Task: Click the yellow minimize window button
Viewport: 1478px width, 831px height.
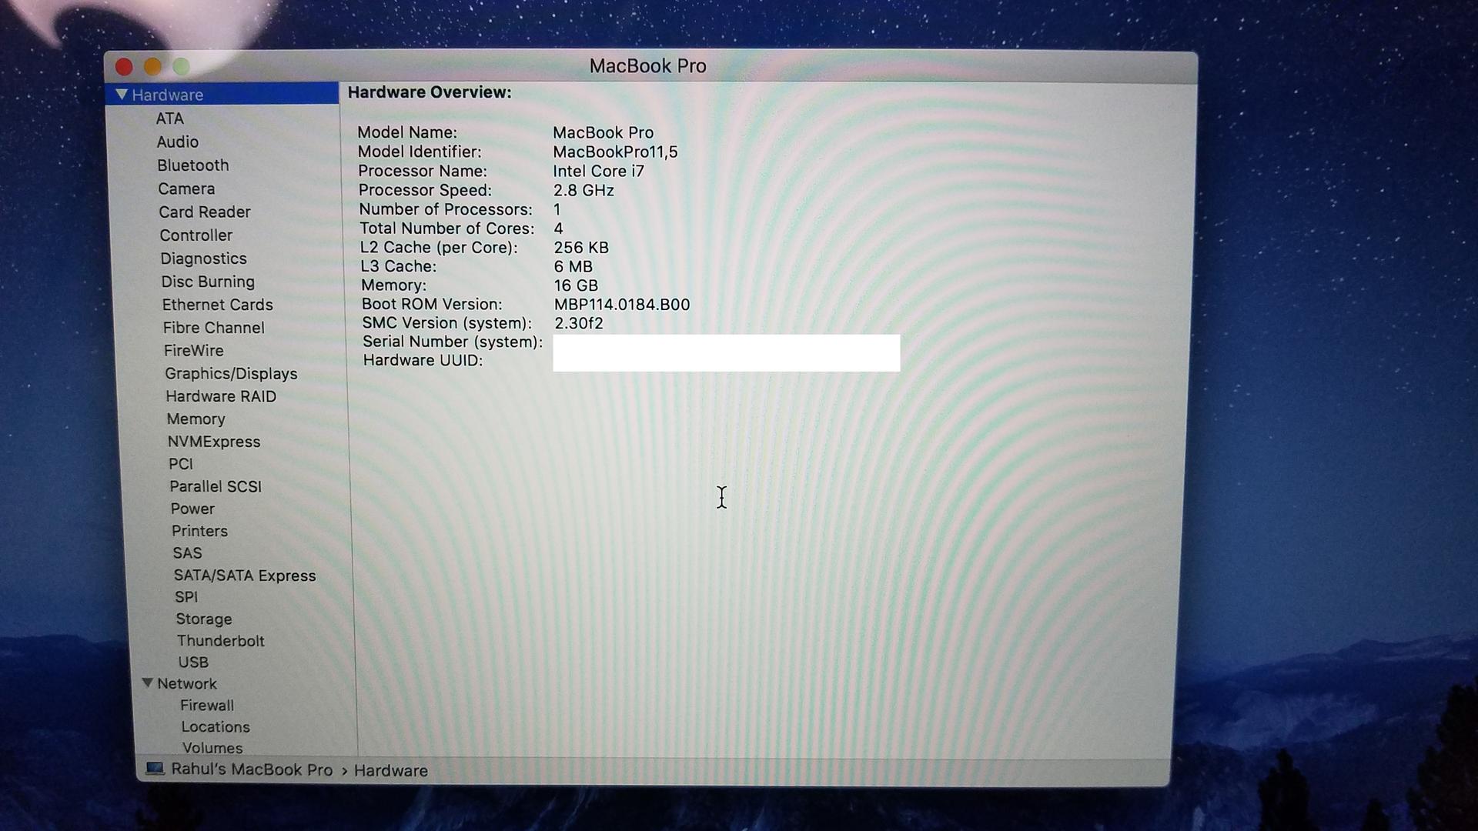Action: pyautogui.click(x=152, y=67)
